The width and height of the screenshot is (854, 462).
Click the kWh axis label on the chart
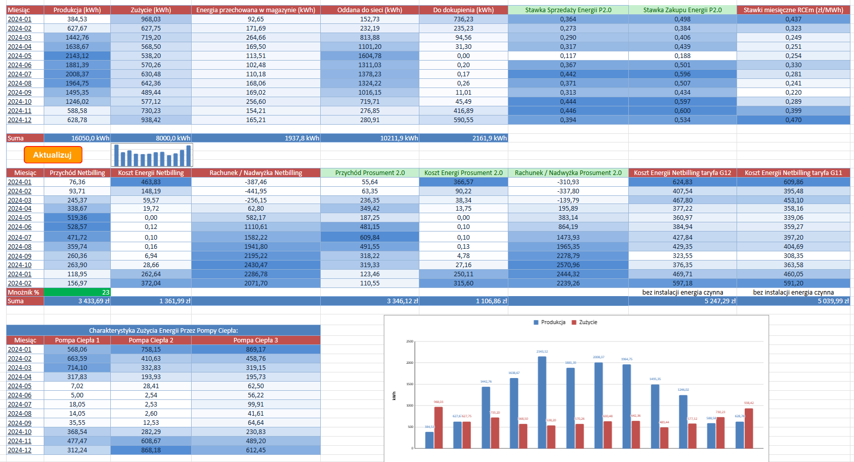pyautogui.click(x=394, y=395)
